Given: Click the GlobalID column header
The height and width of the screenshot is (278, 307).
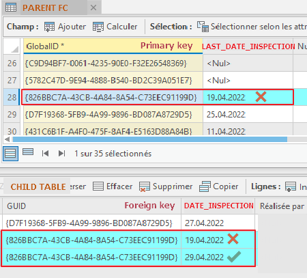Looking at the screenshot, I should coord(113,46).
